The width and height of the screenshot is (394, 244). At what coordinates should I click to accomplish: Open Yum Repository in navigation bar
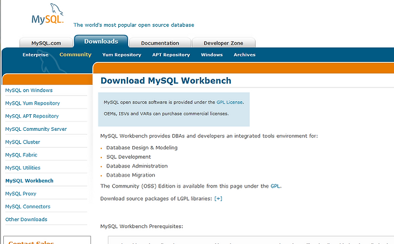coord(121,55)
